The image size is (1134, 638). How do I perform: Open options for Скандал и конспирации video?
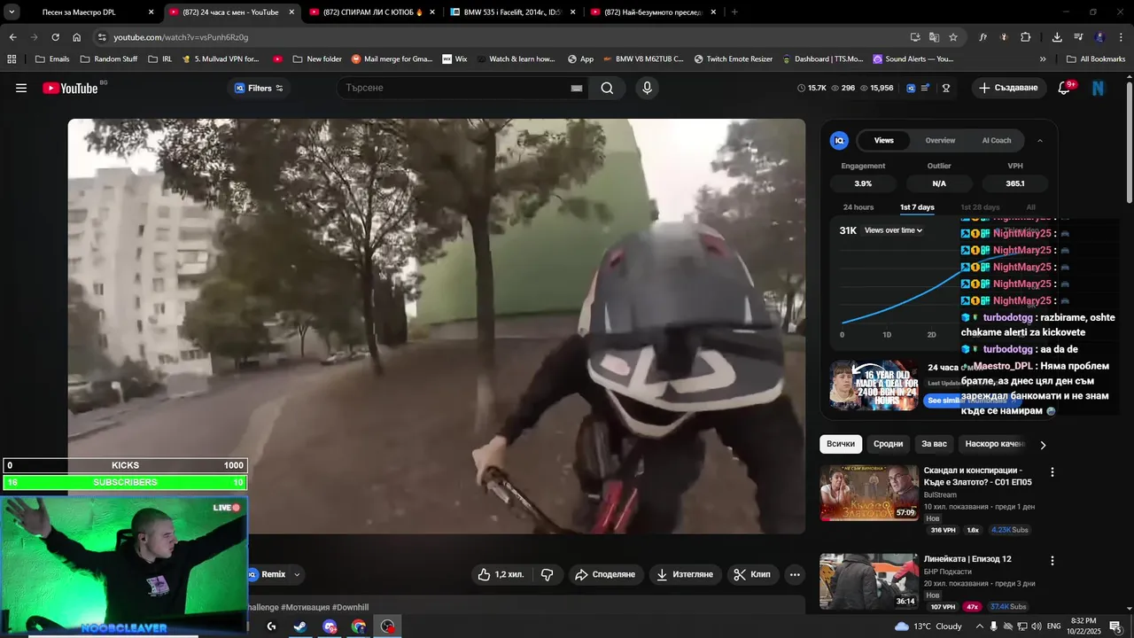pos(1052,472)
